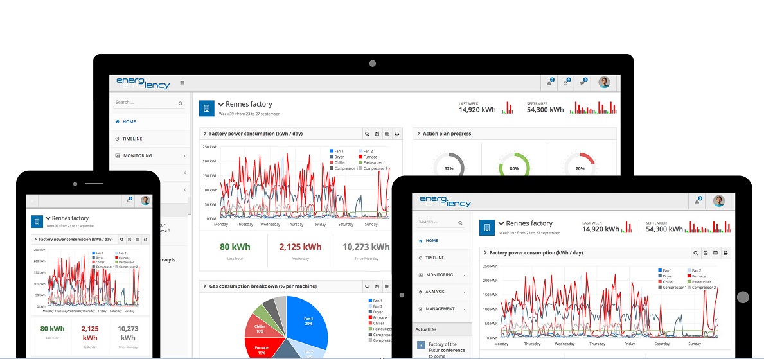The image size is (764, 359).
Task: Open hamburger menu on large monitor screen
Action: click(182, 83)
